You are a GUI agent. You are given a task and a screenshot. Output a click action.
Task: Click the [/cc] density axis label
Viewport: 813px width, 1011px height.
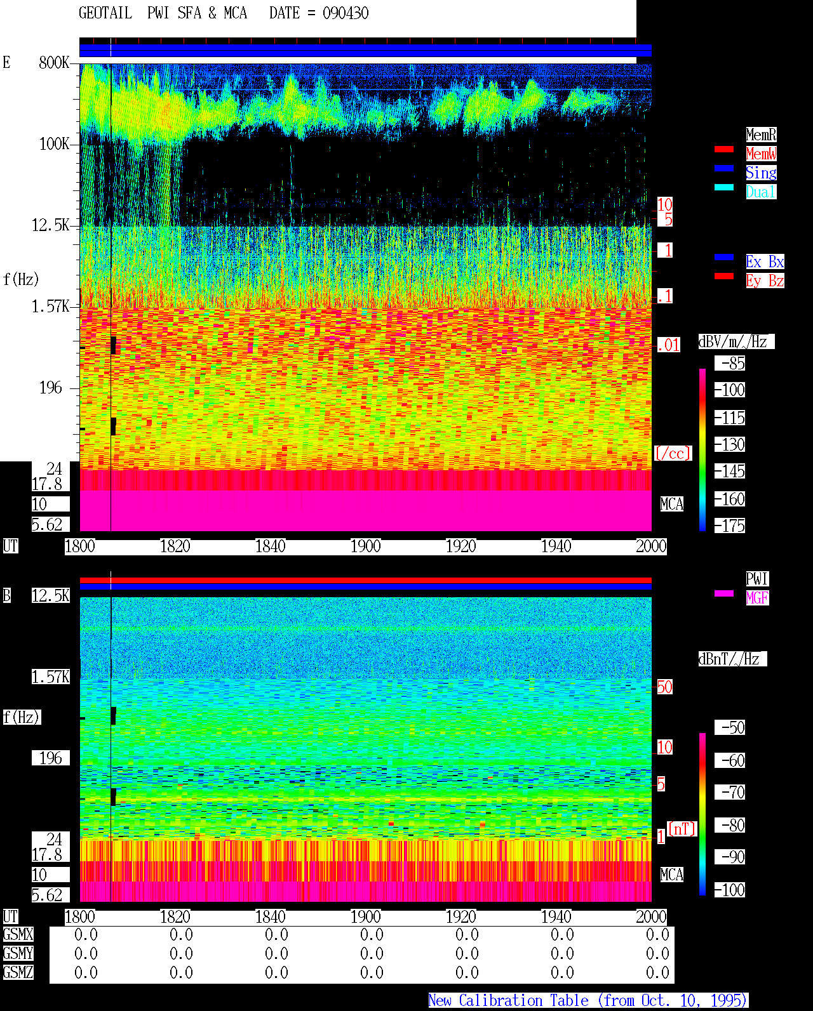coord(673,454)
